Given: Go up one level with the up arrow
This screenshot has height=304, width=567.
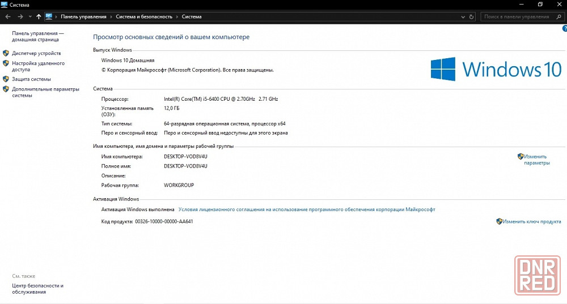Looking at the screenshot, I should (x=39, y=16).
